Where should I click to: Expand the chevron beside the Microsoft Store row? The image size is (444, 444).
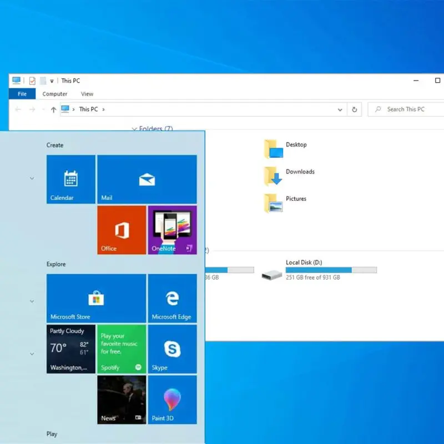tap(32, 301)
